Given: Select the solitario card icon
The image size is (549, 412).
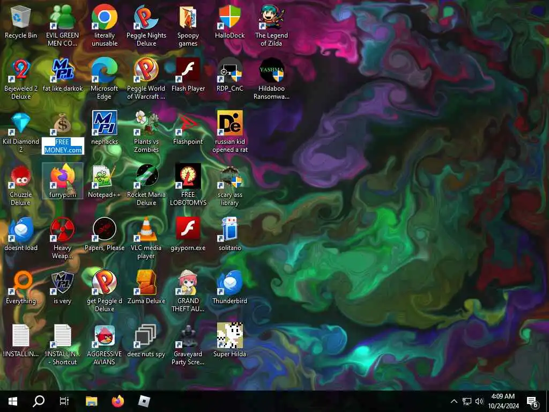Looking at the screenshot, I should (x=229, y=230).
